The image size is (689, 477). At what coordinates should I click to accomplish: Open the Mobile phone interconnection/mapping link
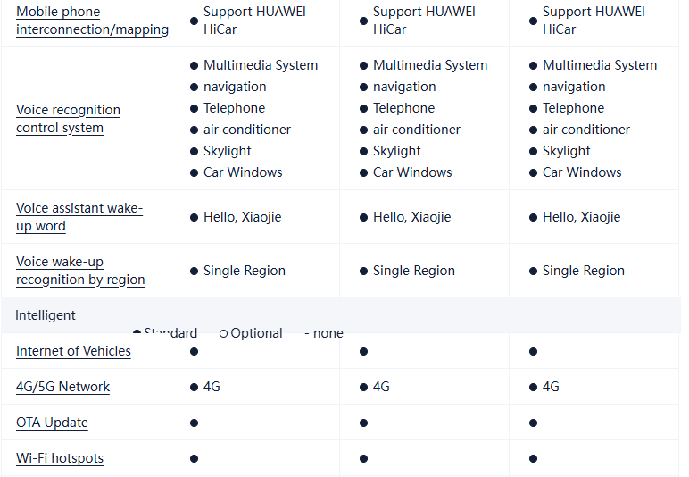pos(92,21)
